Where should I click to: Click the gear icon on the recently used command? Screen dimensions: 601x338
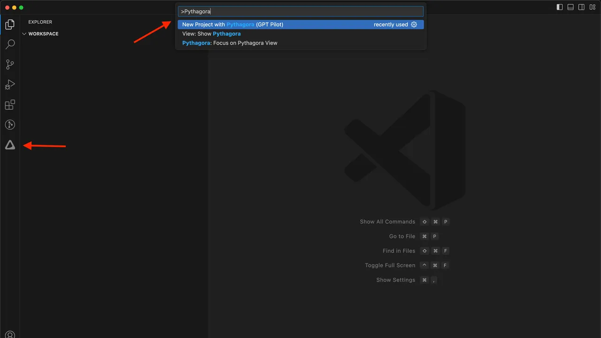[x=414, y=24]
